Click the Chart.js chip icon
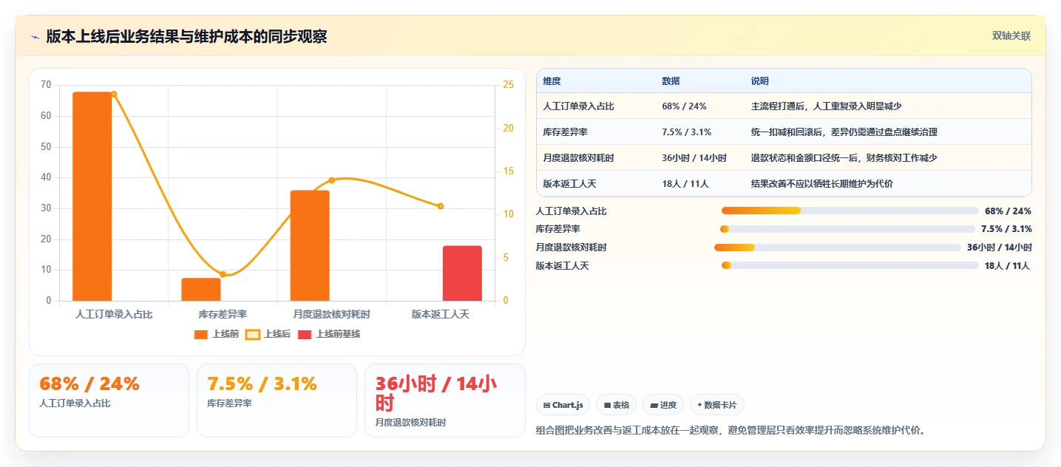1061x467 pixels. point(546,405)
